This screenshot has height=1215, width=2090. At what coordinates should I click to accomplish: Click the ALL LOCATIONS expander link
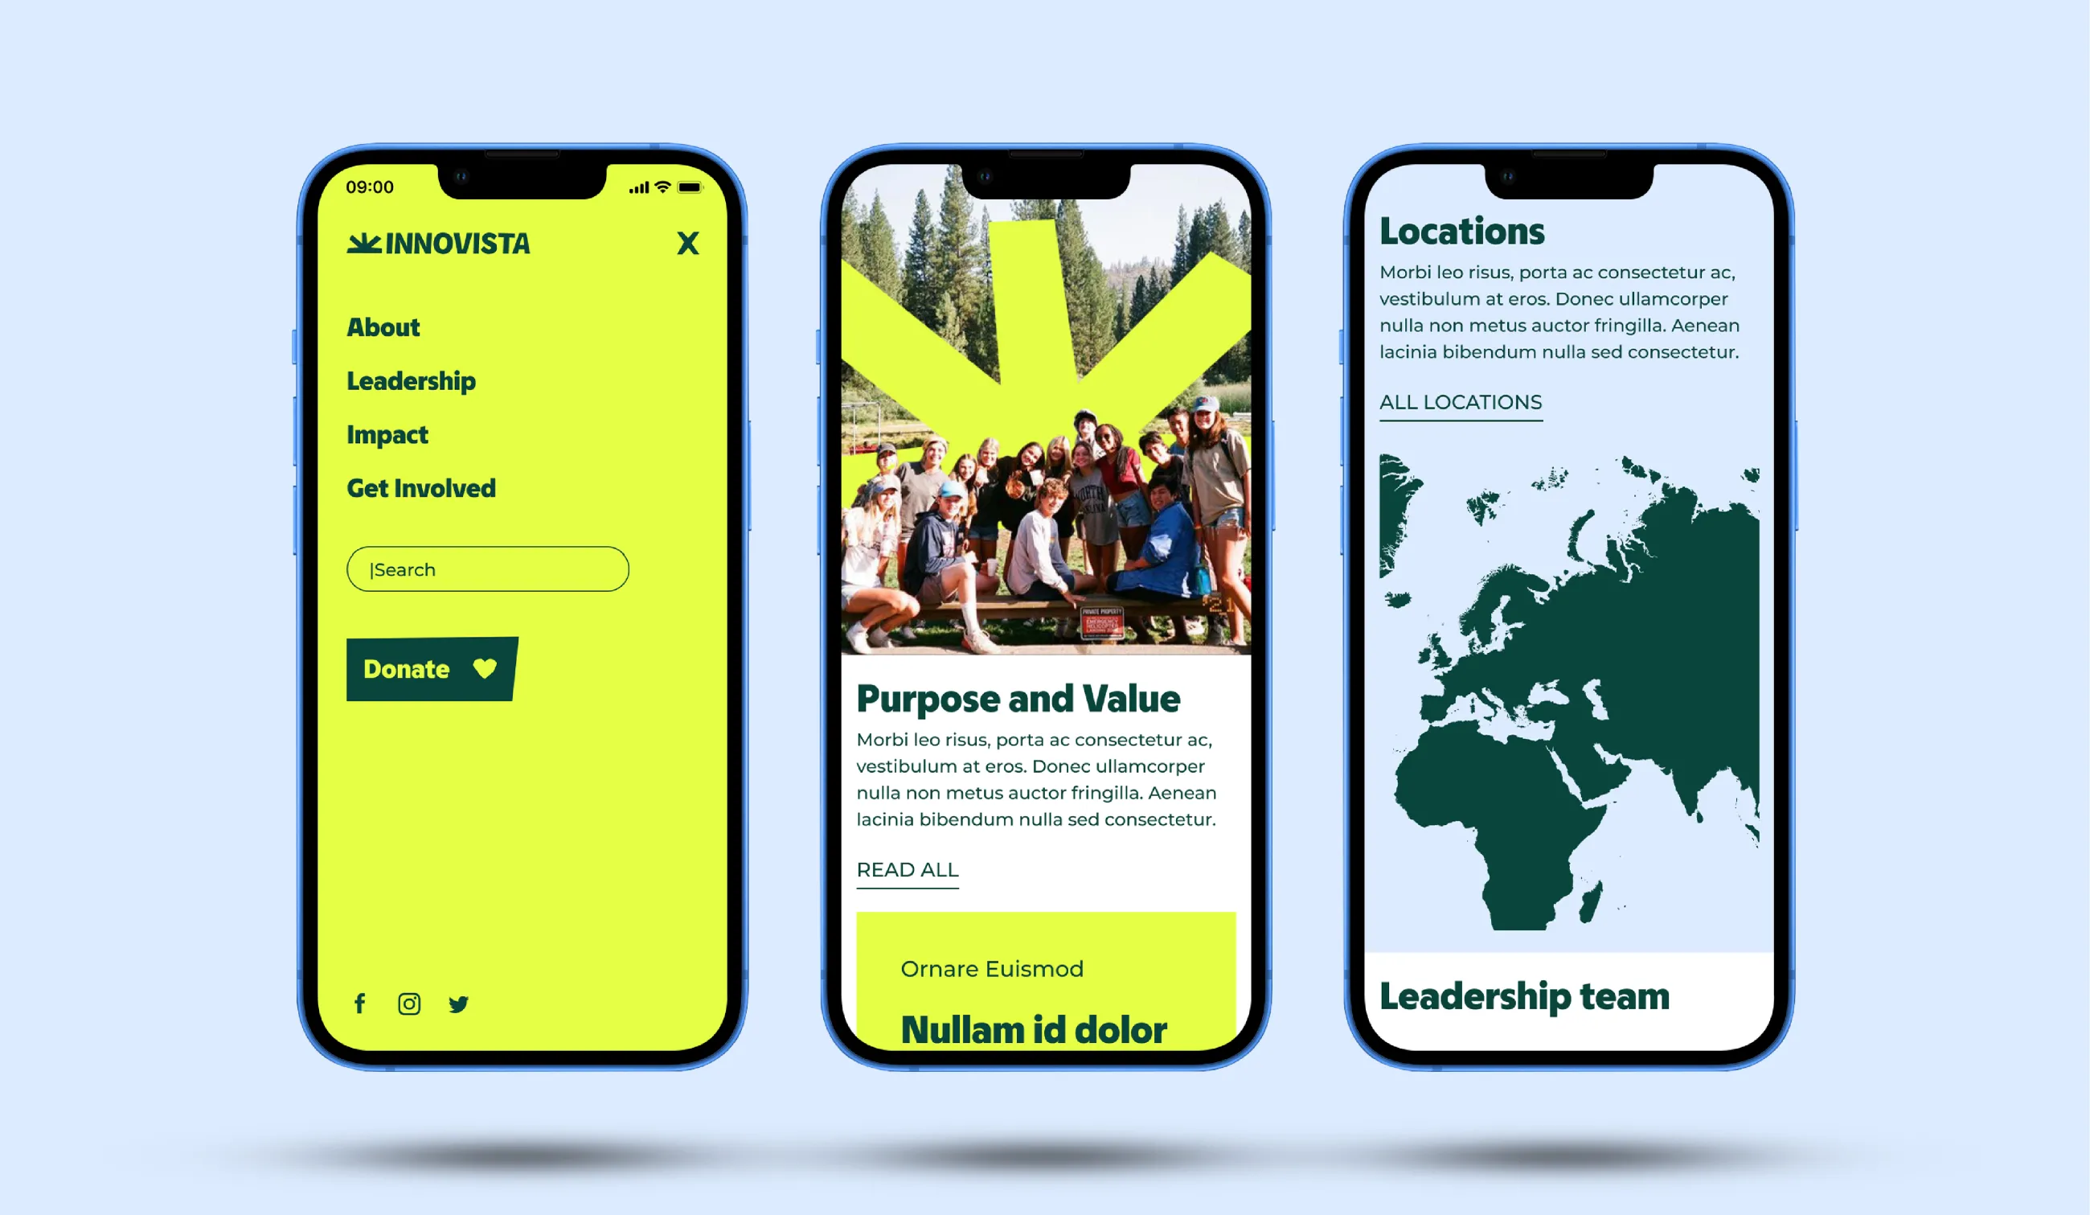coord(1460,402)
